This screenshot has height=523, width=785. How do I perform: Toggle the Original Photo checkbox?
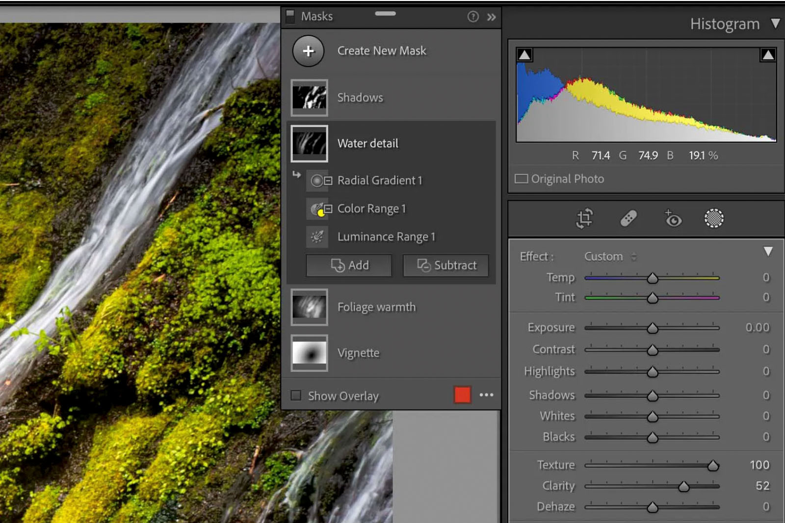click(521, 179)
